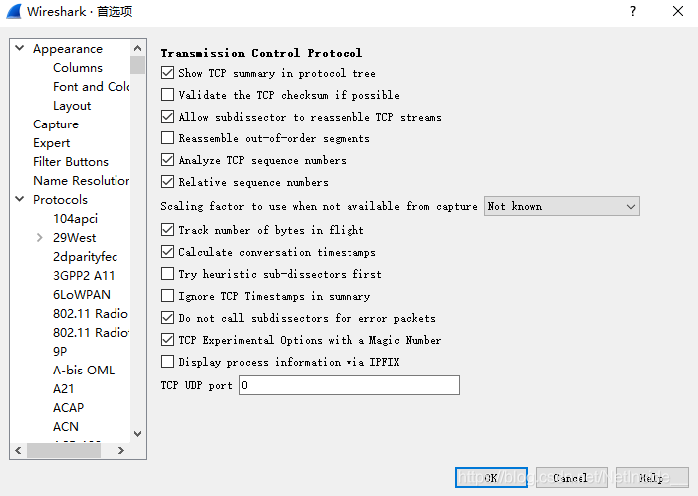Click the help question mark icon
698x496 pixels.
[633, 11]
